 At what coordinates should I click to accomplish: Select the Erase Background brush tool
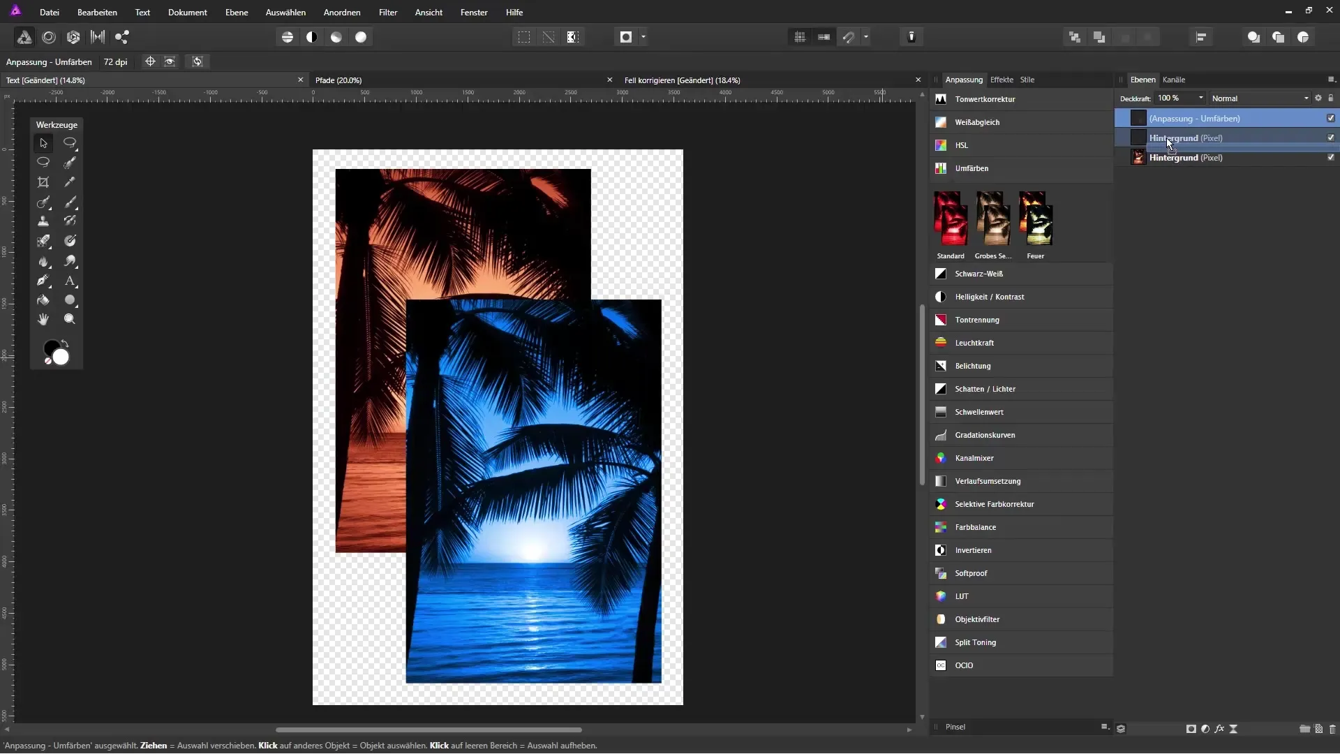click(x=43, y=241)
